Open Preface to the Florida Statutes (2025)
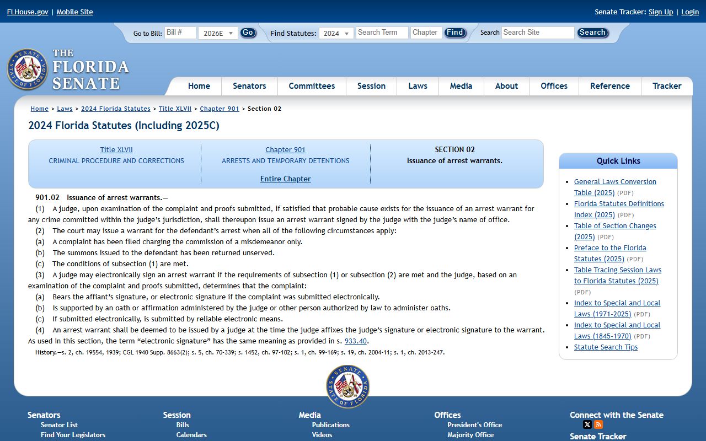This screenshot has height=441, width=706. 610,253
